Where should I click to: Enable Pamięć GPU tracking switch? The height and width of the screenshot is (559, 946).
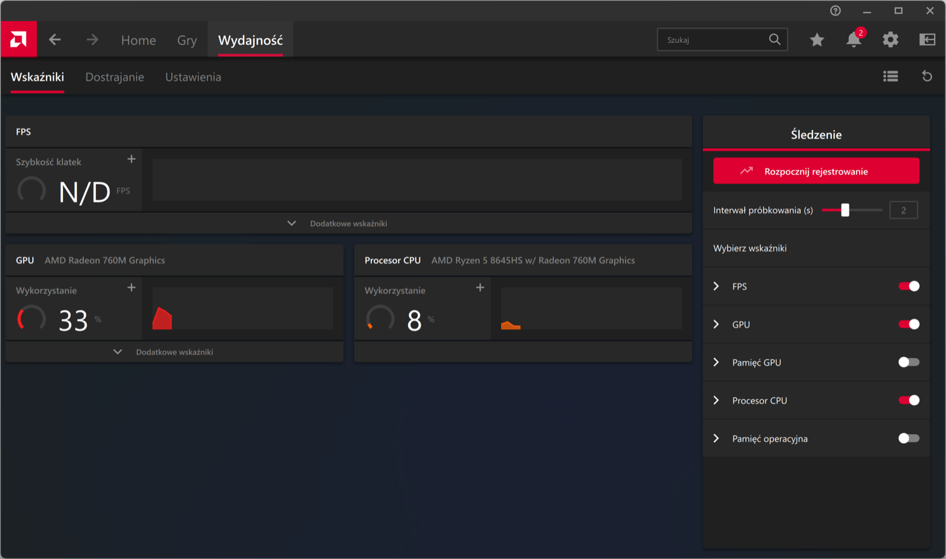pos(909,362)
